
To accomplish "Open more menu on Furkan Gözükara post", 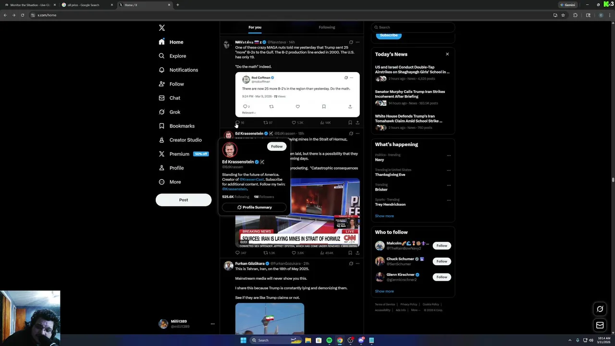I will tap(357, 264).
